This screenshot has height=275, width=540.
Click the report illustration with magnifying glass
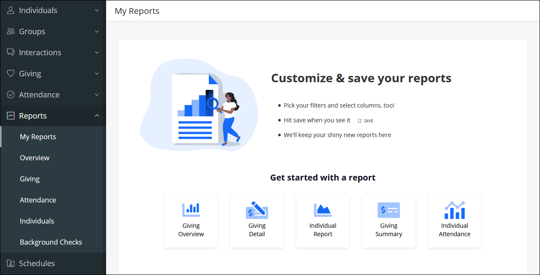click(x=199, y=105)
